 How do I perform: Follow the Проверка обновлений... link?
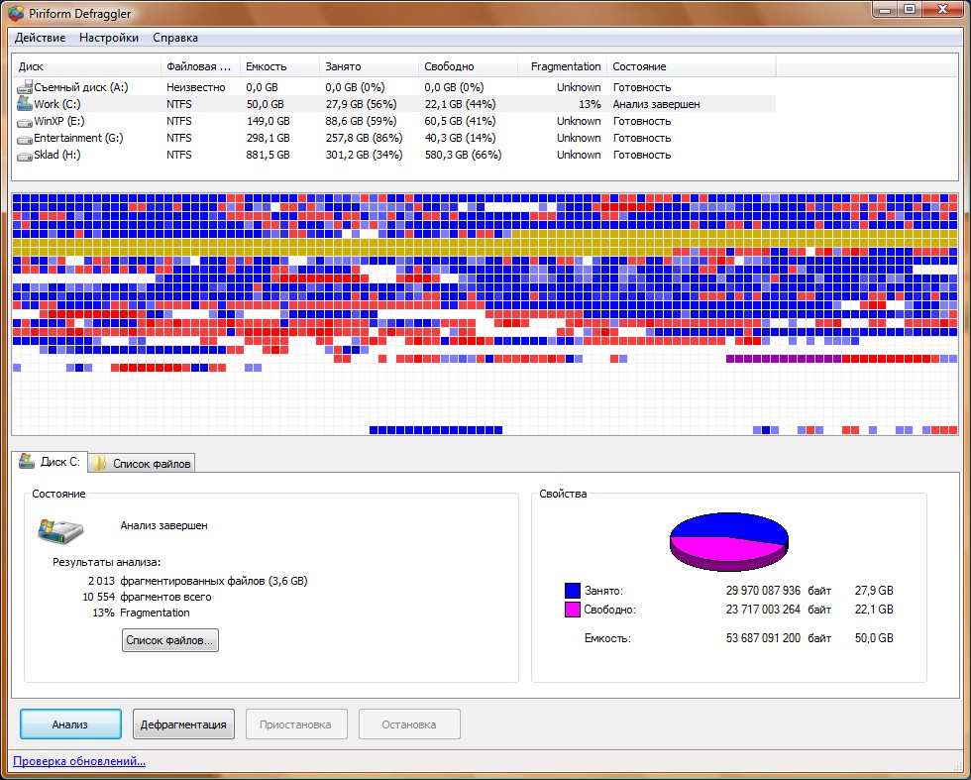click(x=79, y=761)
